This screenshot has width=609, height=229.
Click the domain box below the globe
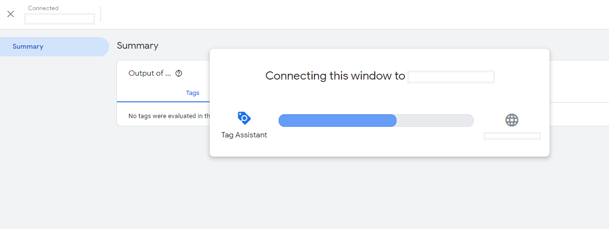tap(511, 136)
